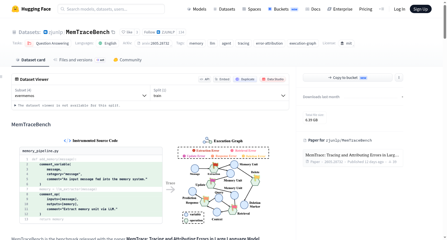Screen dimensions: 447x240
Task: Click the Sign Up button
Action: tap(420, 9)
